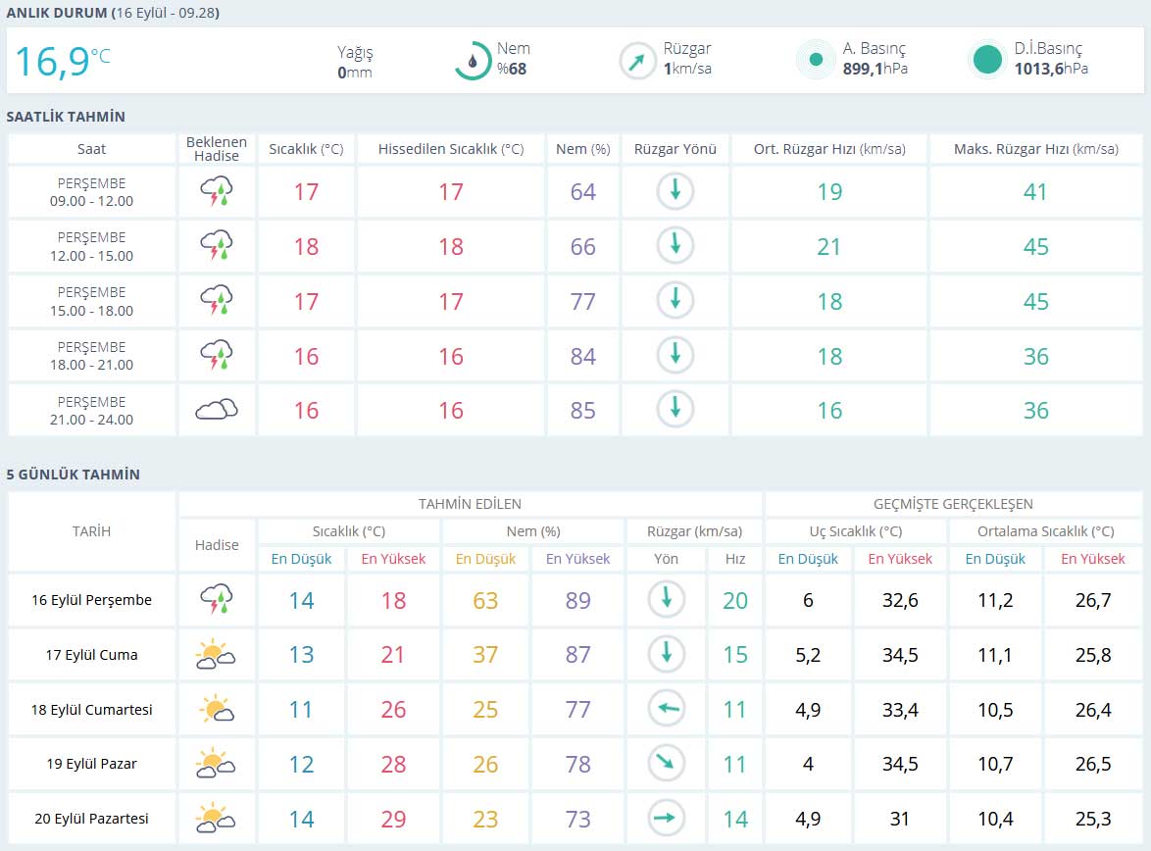Select thunderstorm icon for Perşembe 09.00 - 12.00
The height and width of the screenshot is (851, 1151).
pos(216,191)
